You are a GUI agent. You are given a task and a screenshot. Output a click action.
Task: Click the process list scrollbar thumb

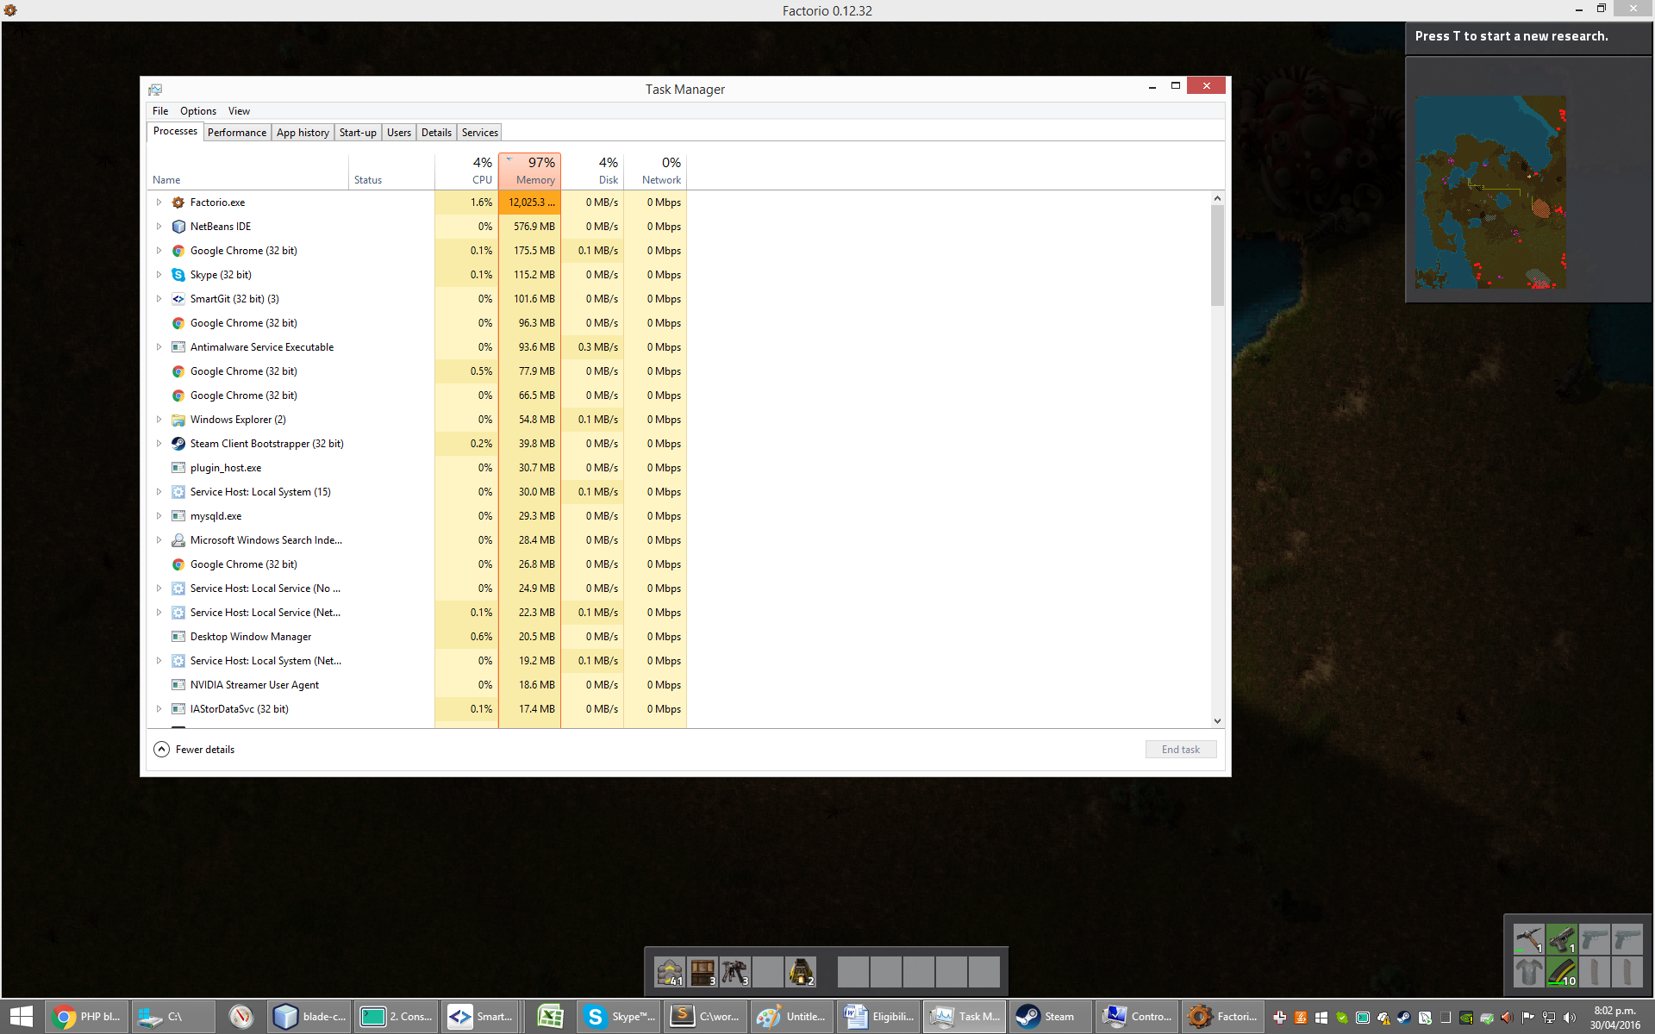pos(1217,256)
